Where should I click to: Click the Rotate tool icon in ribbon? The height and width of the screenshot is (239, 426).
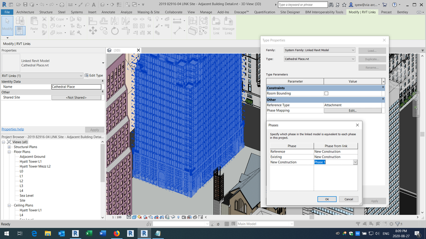click(115, 31)
